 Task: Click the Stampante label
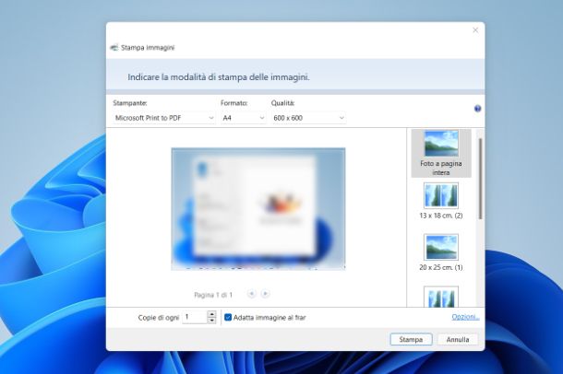click(130, 103)
